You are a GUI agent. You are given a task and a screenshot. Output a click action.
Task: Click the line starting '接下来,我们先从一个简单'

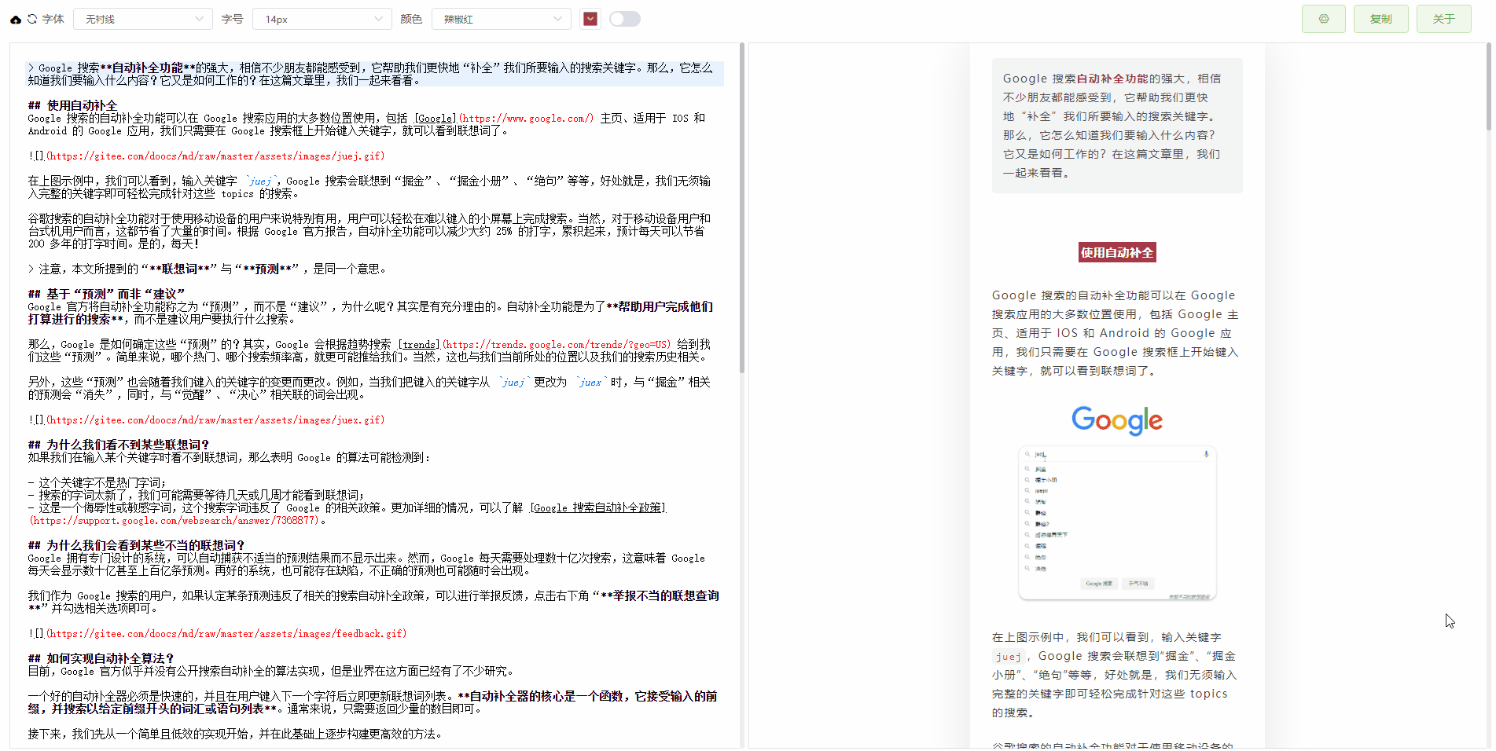tap(235, 735)
